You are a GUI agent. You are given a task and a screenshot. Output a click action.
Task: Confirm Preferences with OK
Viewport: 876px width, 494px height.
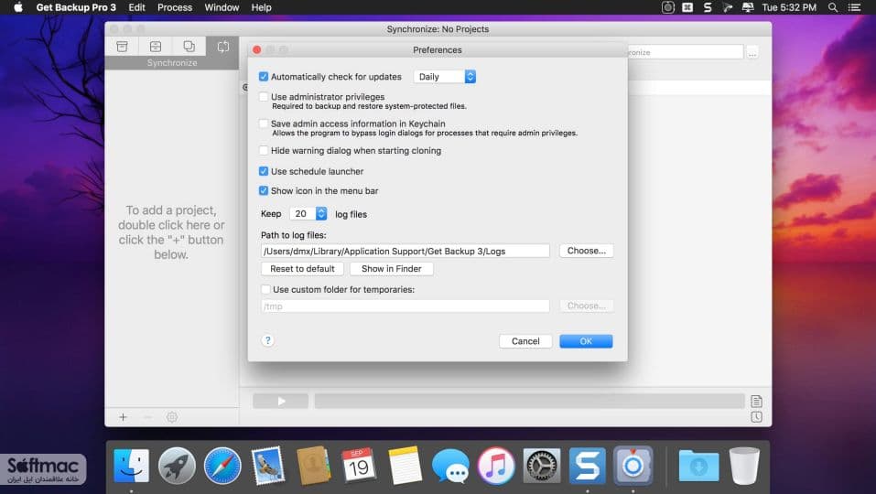[586, 341]
